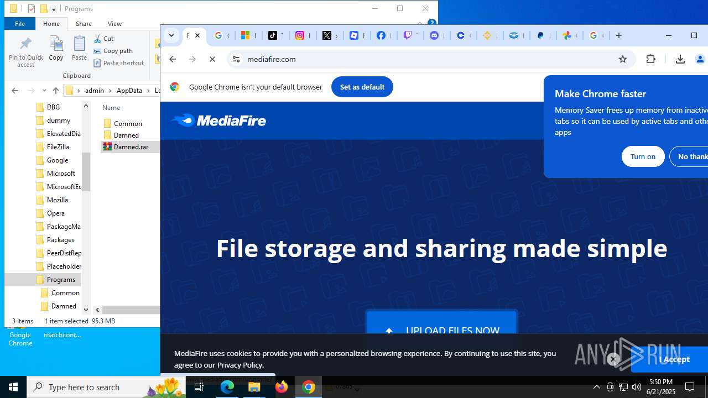Open recent locations dropdown in Explorer
708x398 pixels.
click(x=44, y=91)
